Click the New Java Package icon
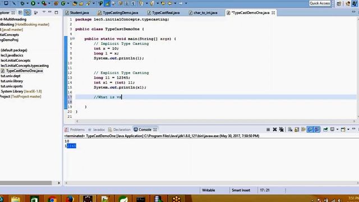The image size is (359, 202). (x=56, y=3)
